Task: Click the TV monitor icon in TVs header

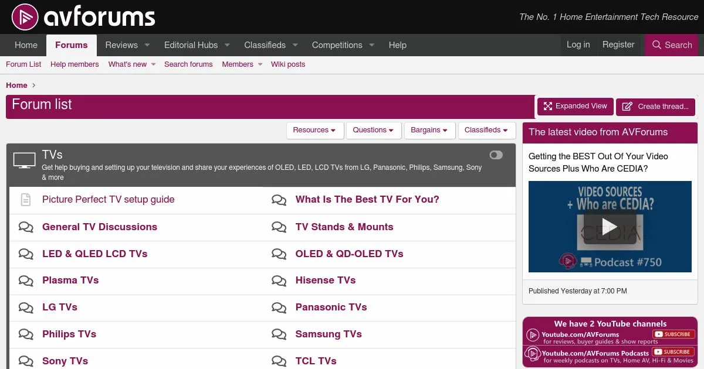Action: coord(25,160)
